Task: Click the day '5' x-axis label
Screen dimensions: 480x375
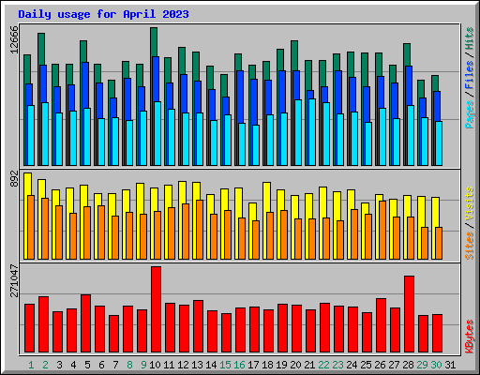Action: (x=87, y=365)
